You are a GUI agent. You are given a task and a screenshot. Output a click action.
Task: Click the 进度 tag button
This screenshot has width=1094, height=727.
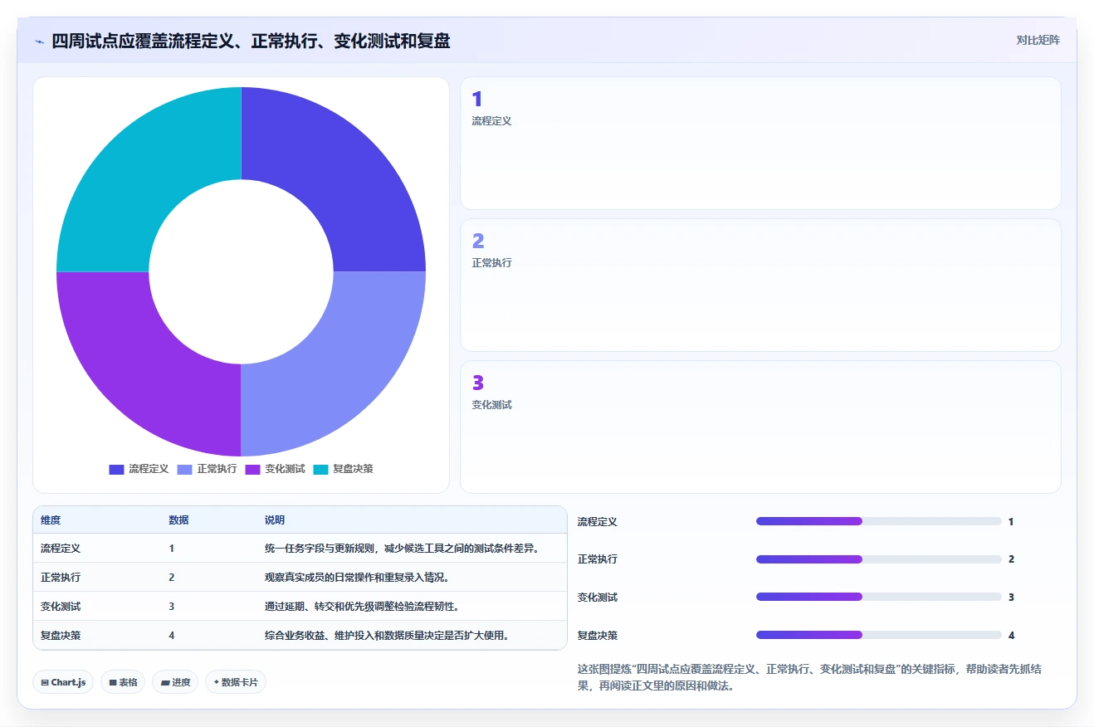tap(175, 682)
